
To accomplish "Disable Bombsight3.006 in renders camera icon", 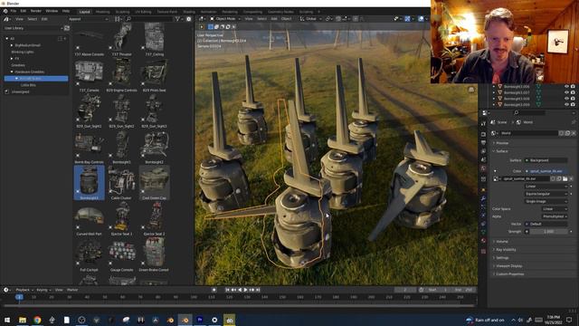I will click(x=573, y=87).
